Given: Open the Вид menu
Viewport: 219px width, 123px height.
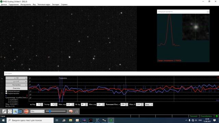Looking at the screenshot, I should [34, 4].
